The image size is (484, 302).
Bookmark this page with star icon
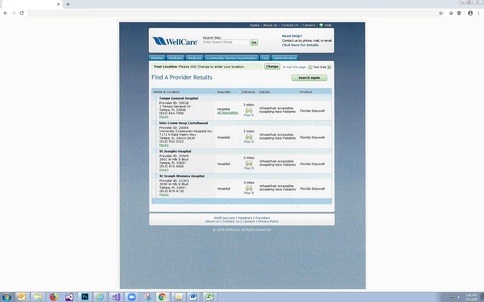(x=441, y=13)
